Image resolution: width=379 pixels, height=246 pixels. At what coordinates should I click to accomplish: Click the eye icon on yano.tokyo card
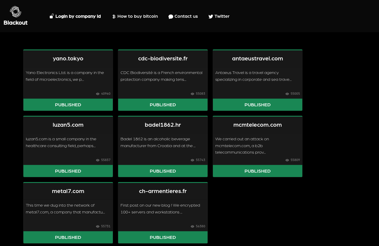point(98,94)
